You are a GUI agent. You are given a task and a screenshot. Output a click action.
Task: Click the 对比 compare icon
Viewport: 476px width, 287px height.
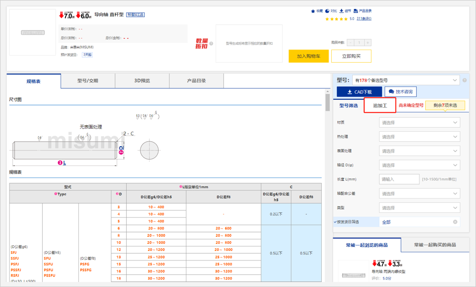pos(328,11)
